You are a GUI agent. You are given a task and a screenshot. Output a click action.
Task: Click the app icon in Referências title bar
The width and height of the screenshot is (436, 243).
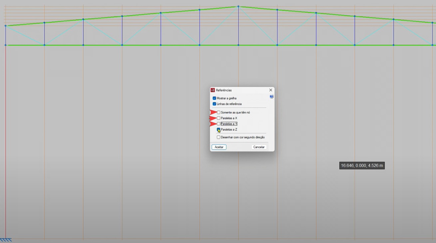(213, 90)
